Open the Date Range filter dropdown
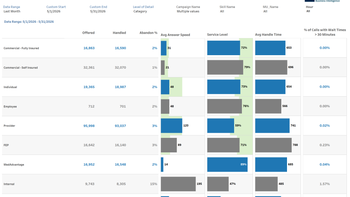 pyautogui.click(x=12, y=11)
